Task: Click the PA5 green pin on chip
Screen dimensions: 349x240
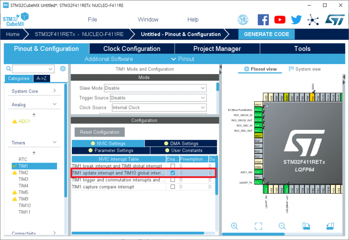Action: click(x=287, y=189)
